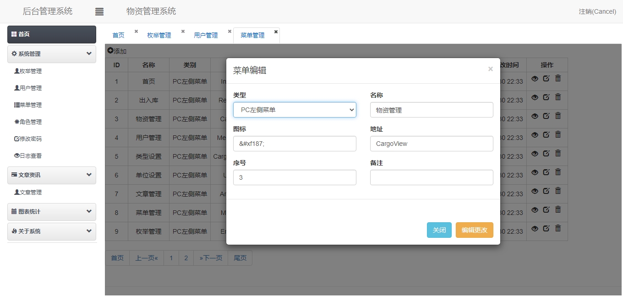The image size is (623, 300).
Task: Click the edit icon for row 5
Action: click(546, 153)
